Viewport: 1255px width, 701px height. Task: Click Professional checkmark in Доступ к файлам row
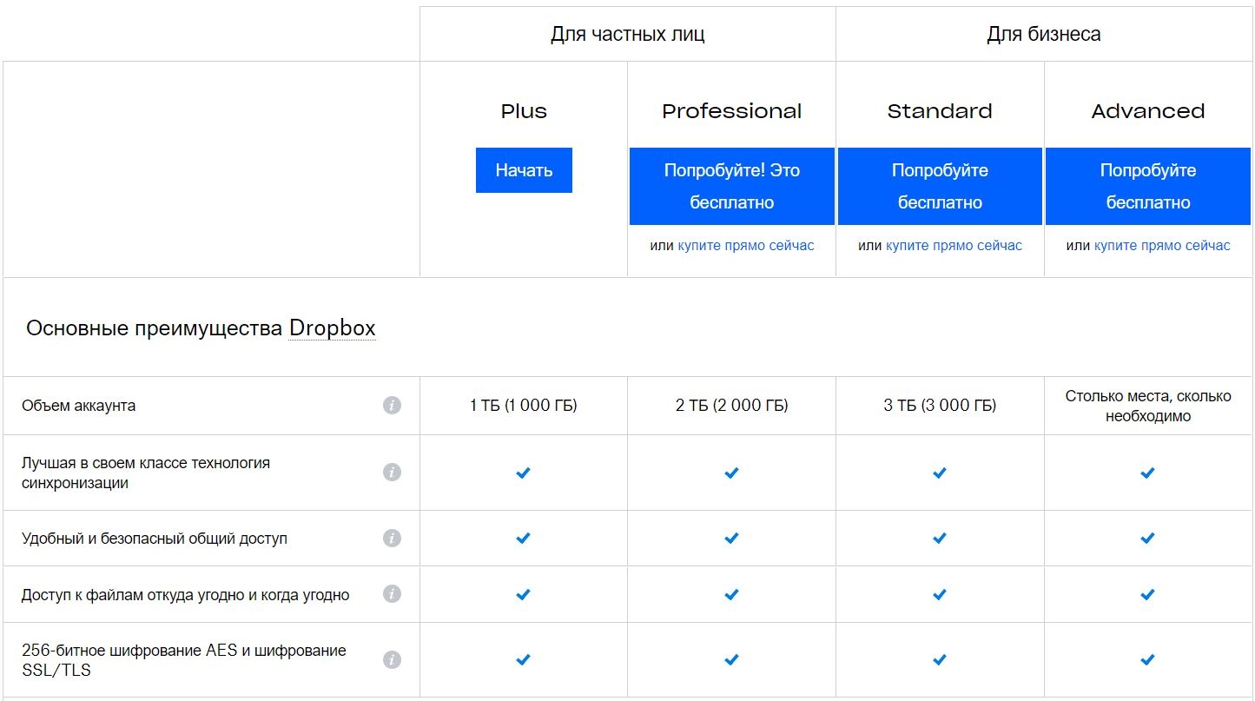pyautogui.click(x=731, y=595)
